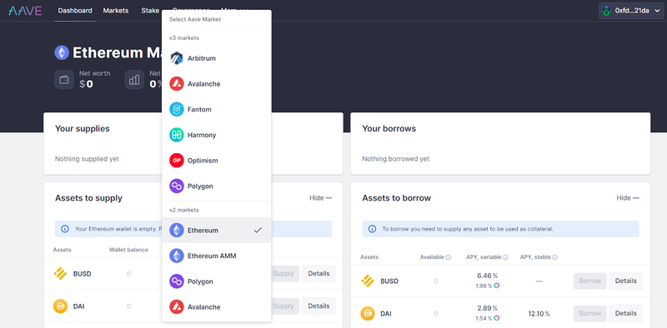Click the 'v2 markets' section label
This screenshot has width=667, height=328.
click(184, 210)
